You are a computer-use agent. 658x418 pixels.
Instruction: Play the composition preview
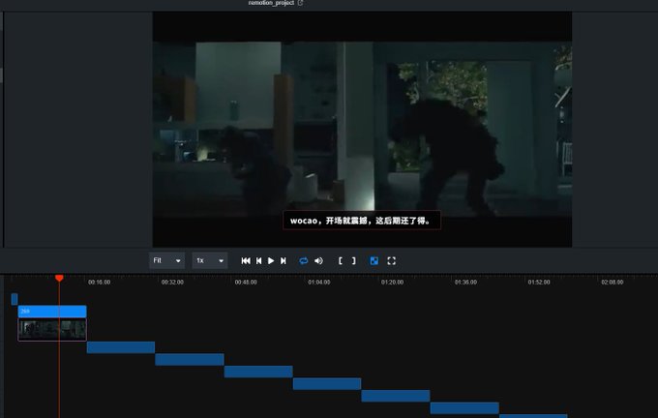pos(271,260)
